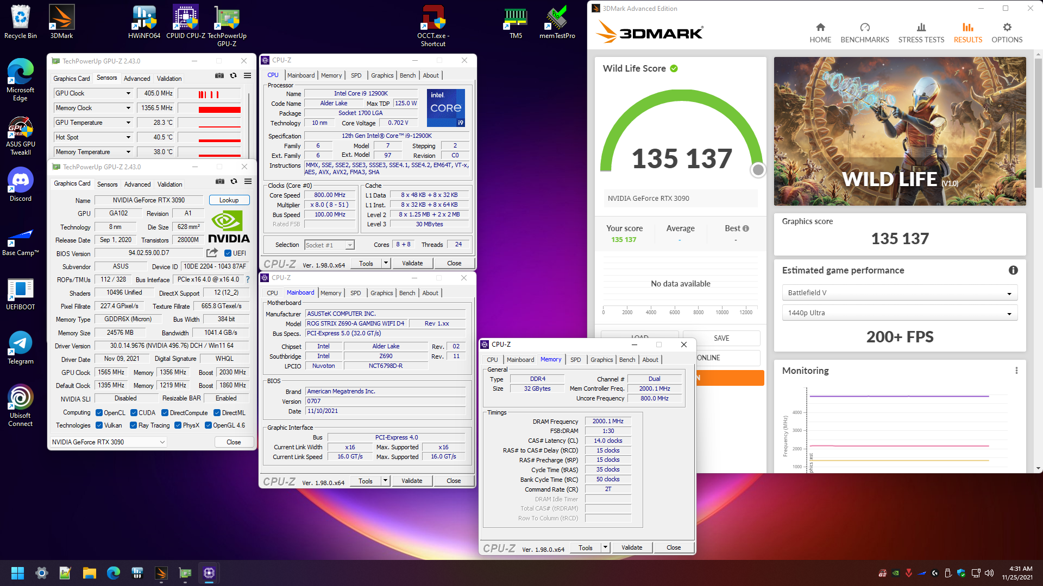This screenshot has width=1043, height=586.
Task: Open the Recycle Bin desktop icon
Action: pyautogui.click(x=20, y=22)
